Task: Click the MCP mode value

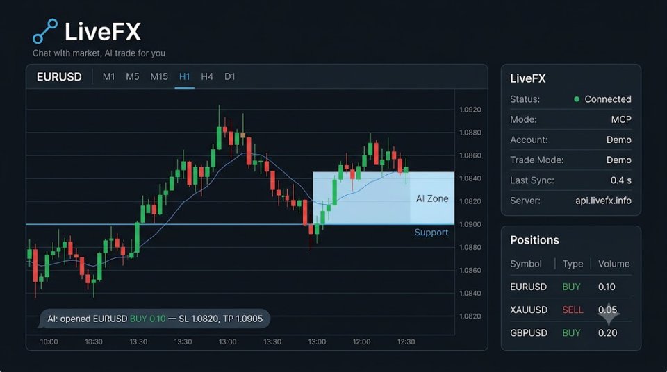Action: [621, 119]
